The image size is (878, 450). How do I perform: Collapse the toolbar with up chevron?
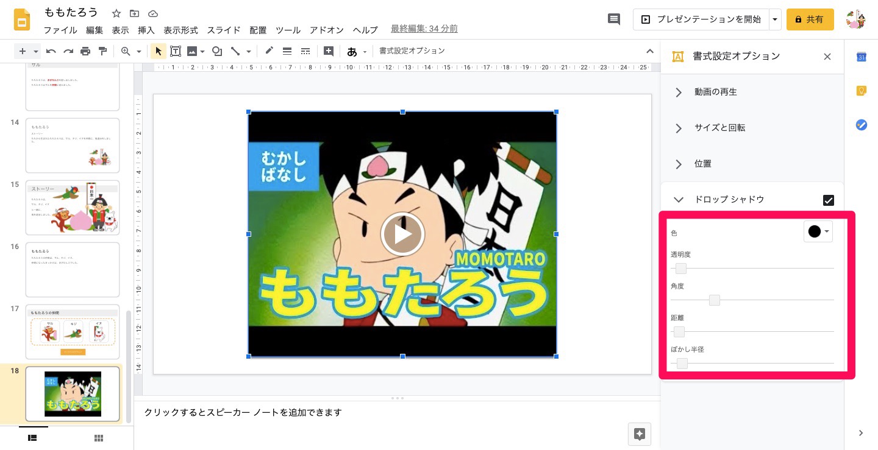(649, 51)
